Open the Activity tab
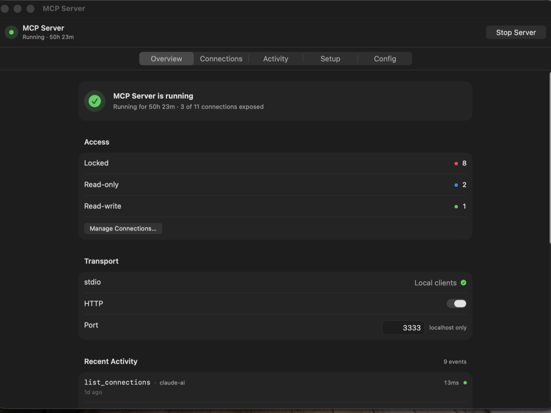 pos(276,59)
